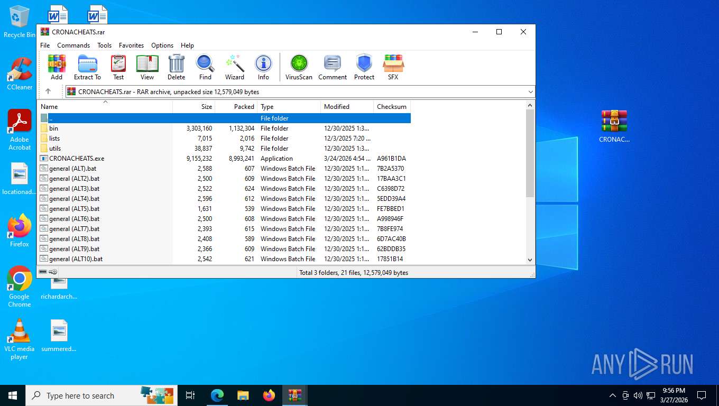Open Microsoft Edge from taskbar

(x=217, y=395)
